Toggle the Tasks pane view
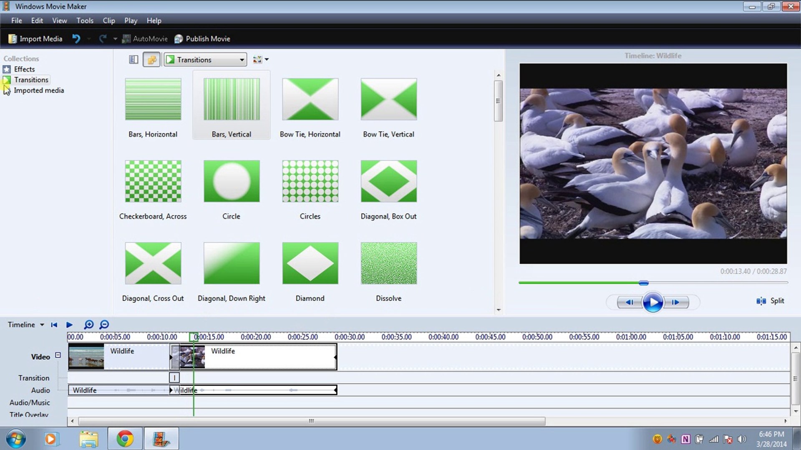This screenshot has height=450, width=801. point(133,60)
